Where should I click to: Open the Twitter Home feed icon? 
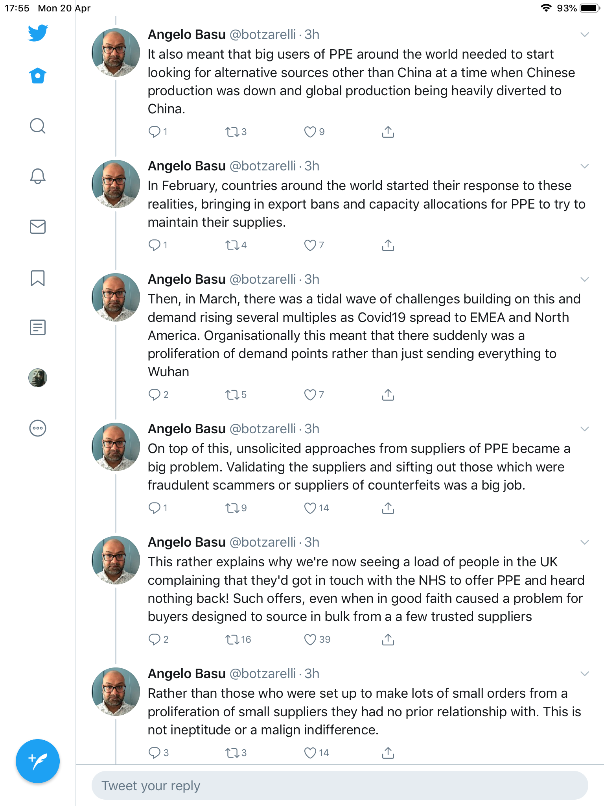coord(38,76)
